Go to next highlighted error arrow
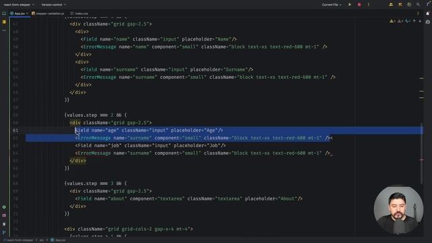Viewport: 432px width, 243px height. (x=420, y=21)
